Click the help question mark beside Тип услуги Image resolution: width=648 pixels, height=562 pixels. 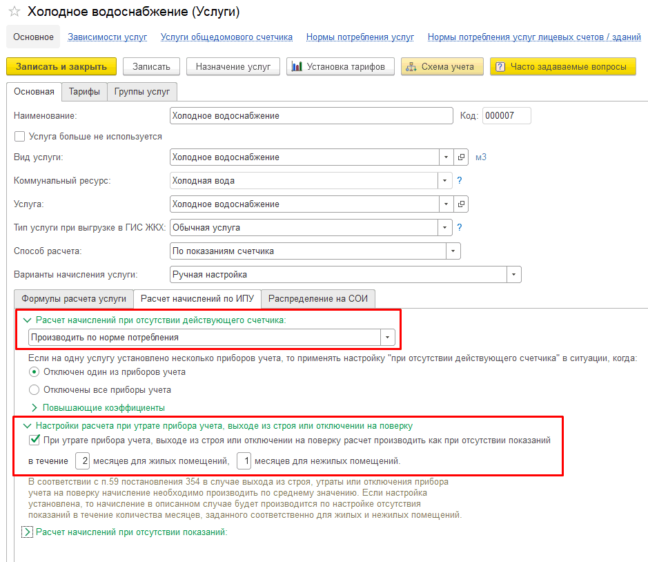(x=459, y=227)
